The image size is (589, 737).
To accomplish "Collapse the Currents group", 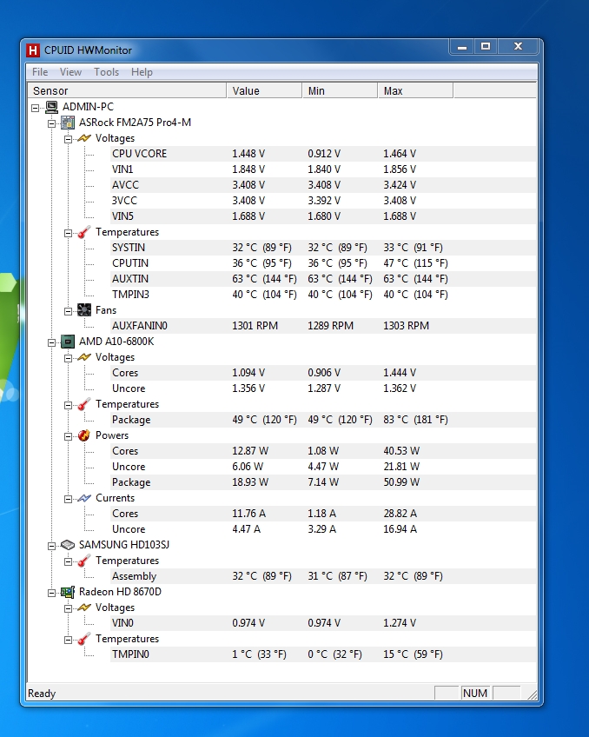I will click(68, 500).
